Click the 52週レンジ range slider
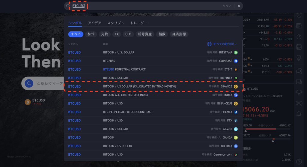Screen dimensions: 307x167 (267, 139)
